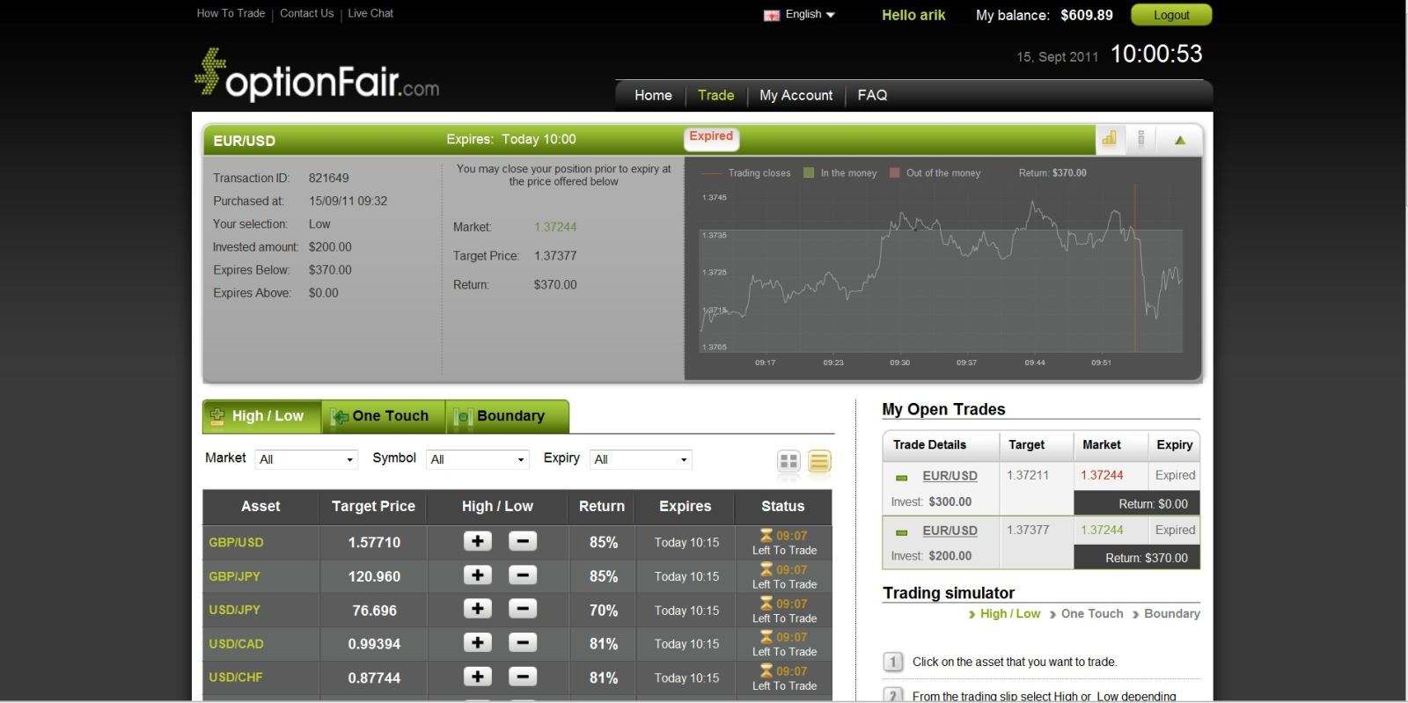Click the Low minus button for USD/CAD
Image resolution: width=1408 pixels, height=703 pixels.
(x=523, y=643)
